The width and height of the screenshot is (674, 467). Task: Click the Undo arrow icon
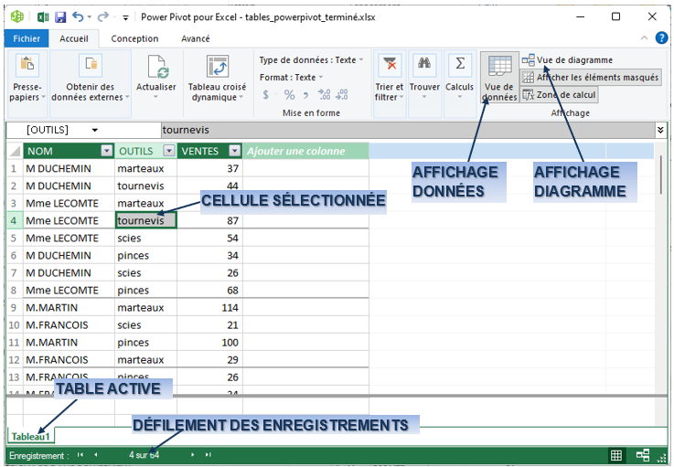[78, 16]
